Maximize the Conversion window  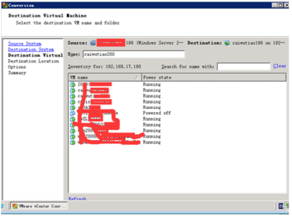(x=280, y=5)
